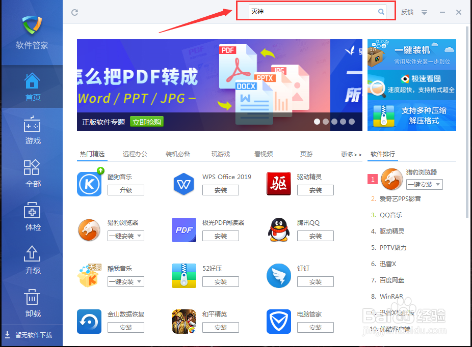Select the first banner carousel dot
This screenshot has height=347, width=472.
point(317,122)
